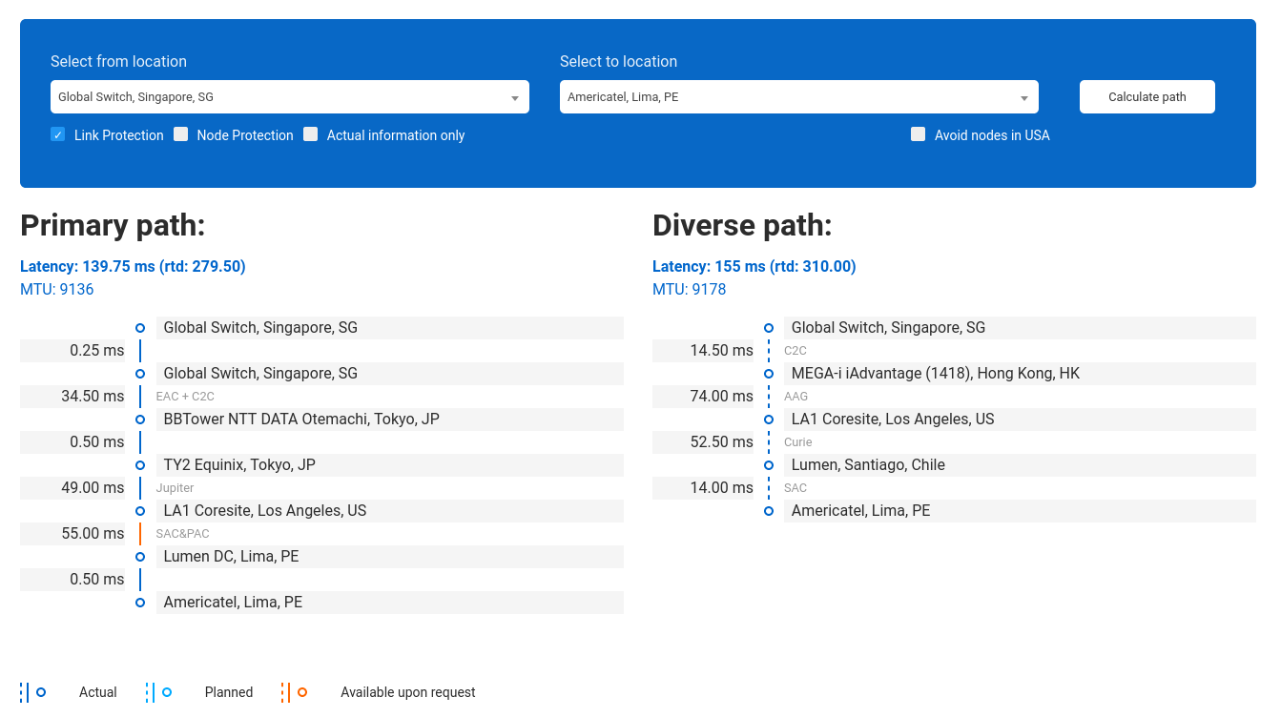This screenshot has width=1281, height=717.
Task: Click the node marker for BBTower NTT DATA Otemachi
Action: tap(140, 420)
